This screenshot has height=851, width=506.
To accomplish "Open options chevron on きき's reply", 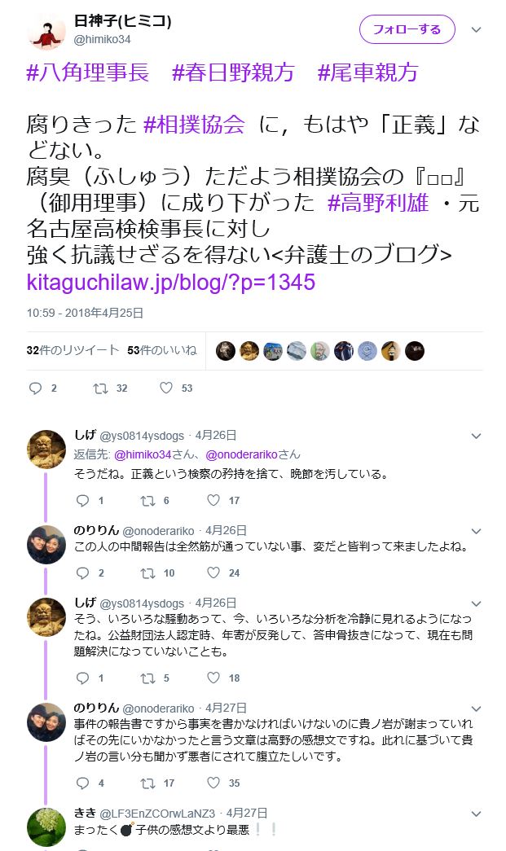I will point(476,814).
